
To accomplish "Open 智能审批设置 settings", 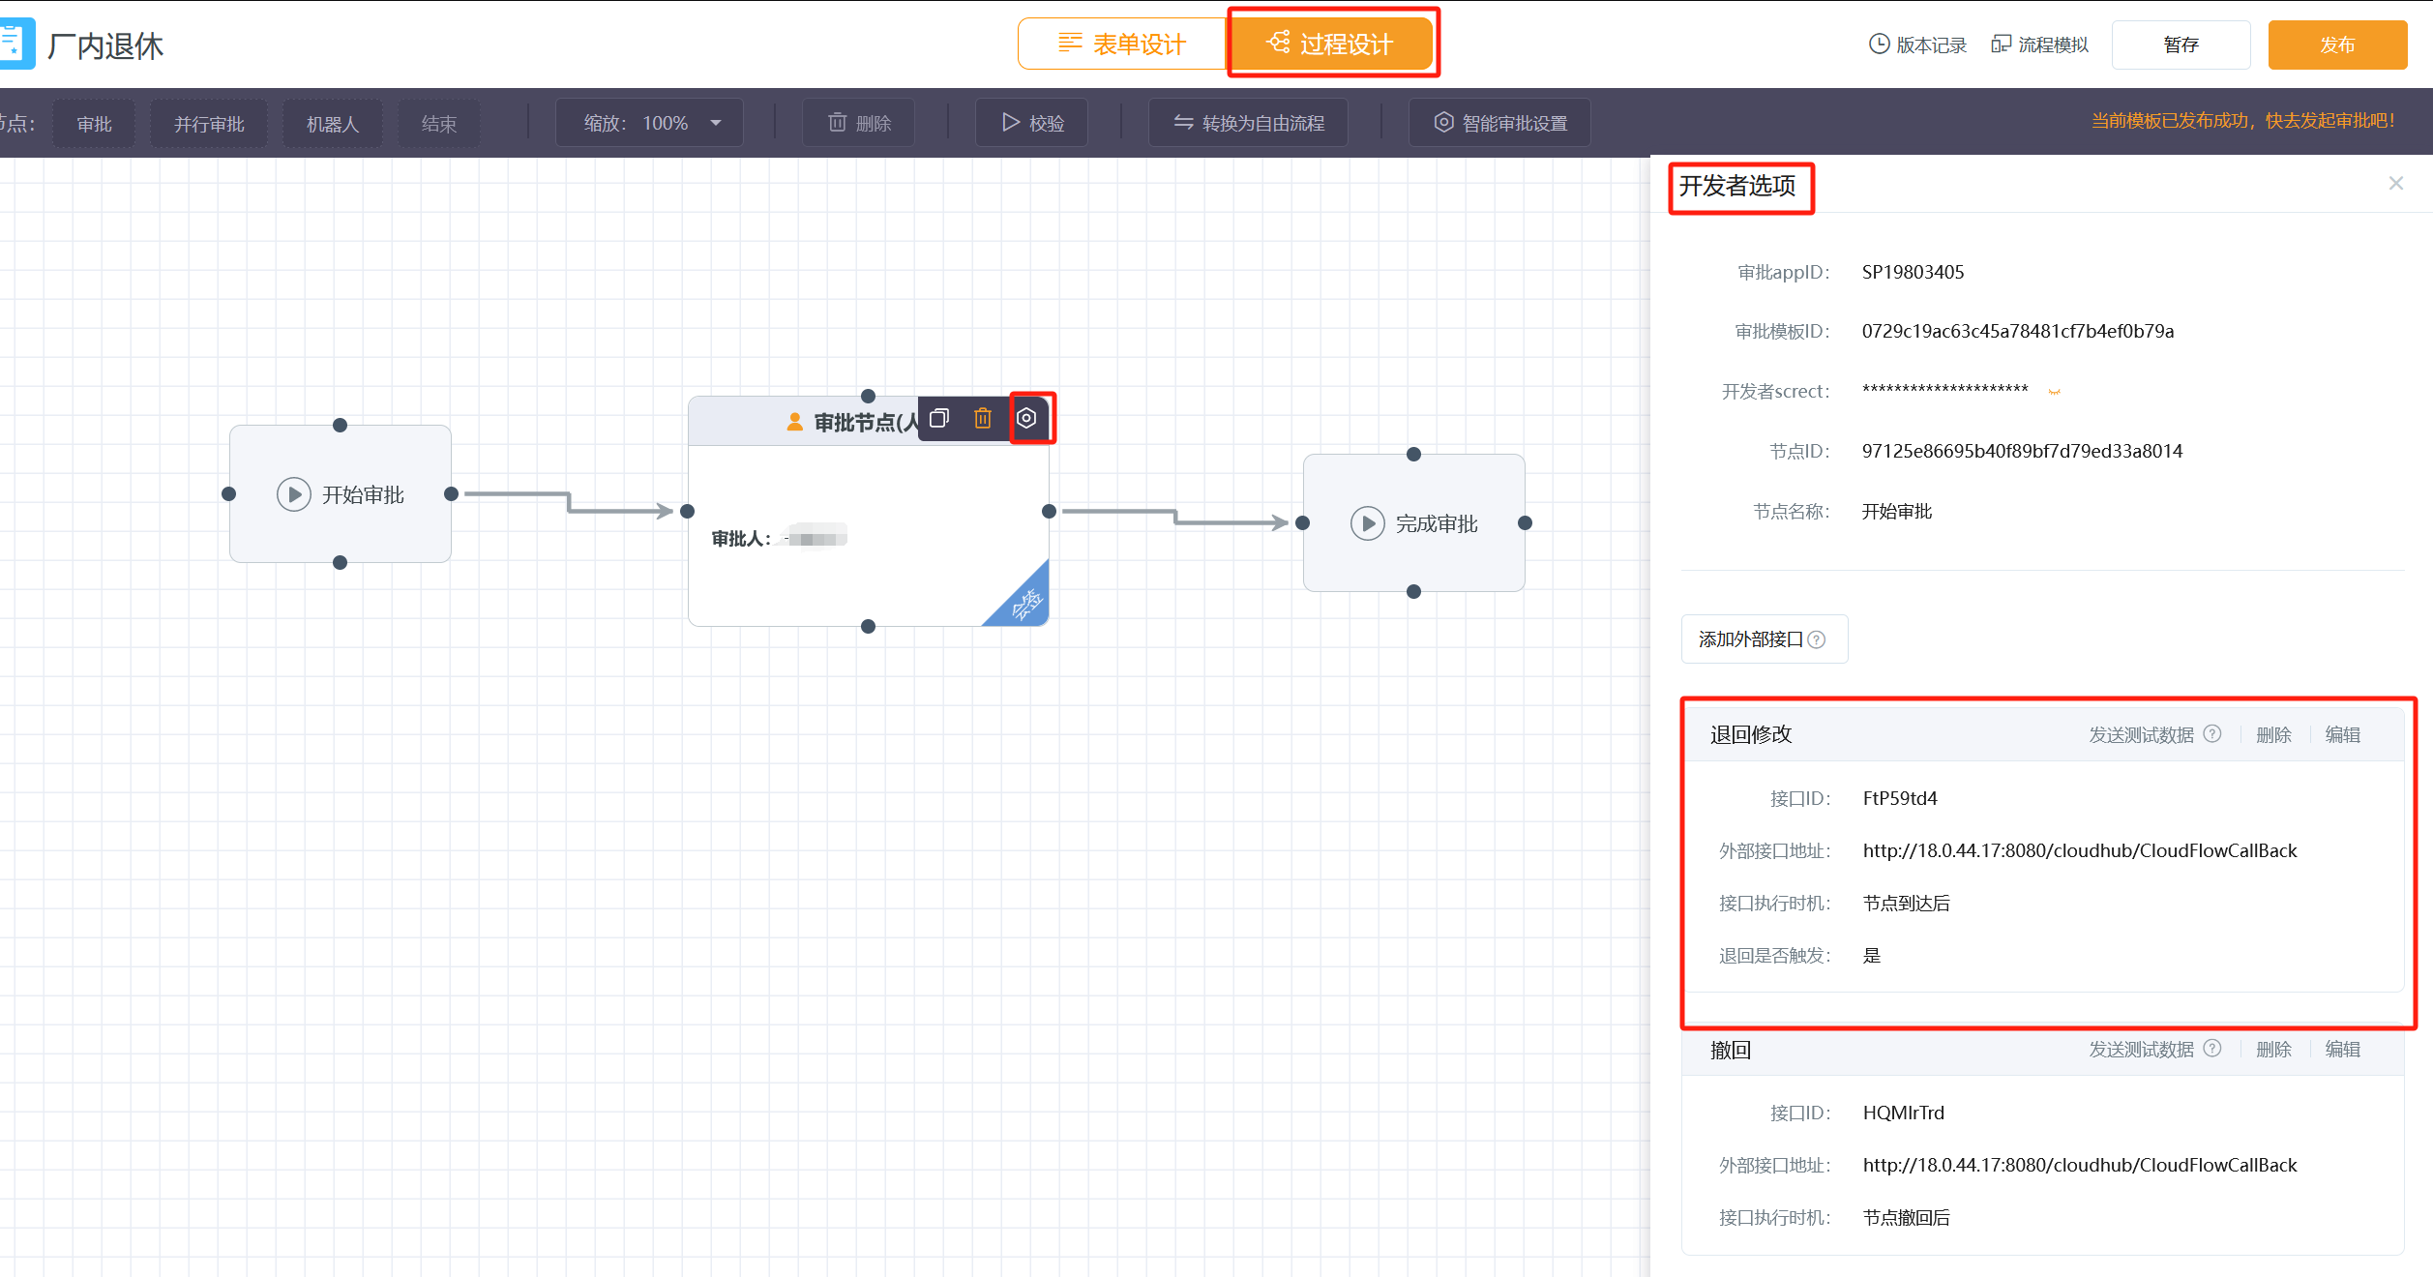I will coord(1500,123).
